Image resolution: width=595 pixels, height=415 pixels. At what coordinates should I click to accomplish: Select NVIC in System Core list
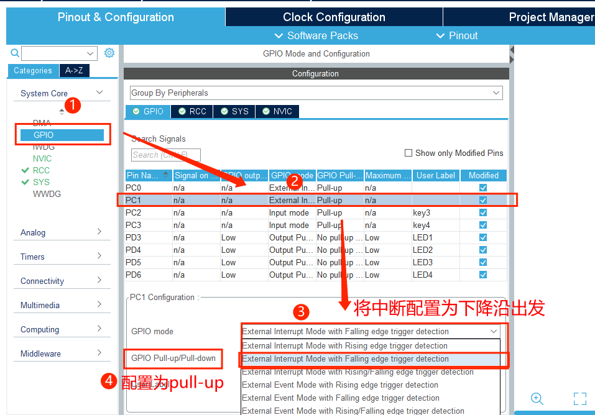tap(42, 158)
